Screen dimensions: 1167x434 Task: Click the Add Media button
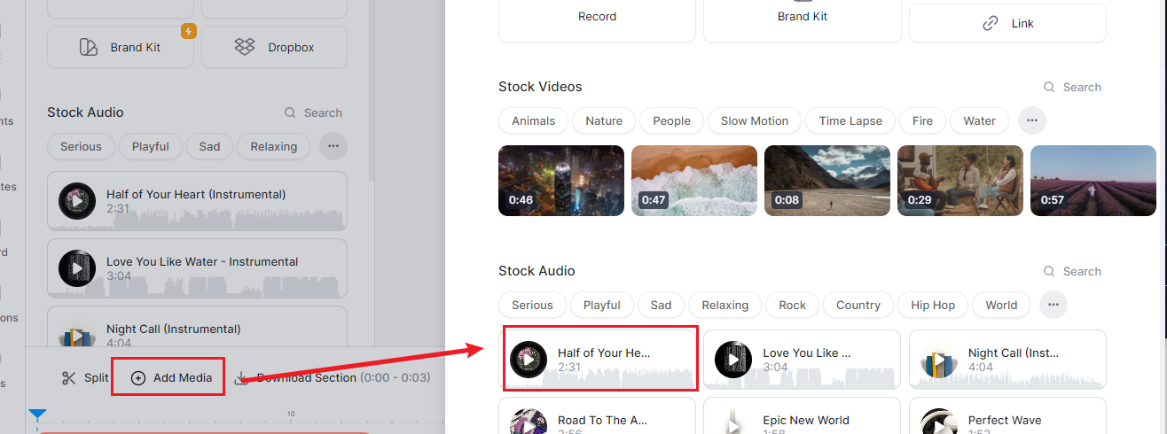pyautogui.click(x=173, y=377)
